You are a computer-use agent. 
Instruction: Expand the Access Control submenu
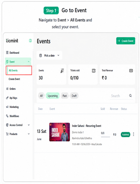click(29, 125)
